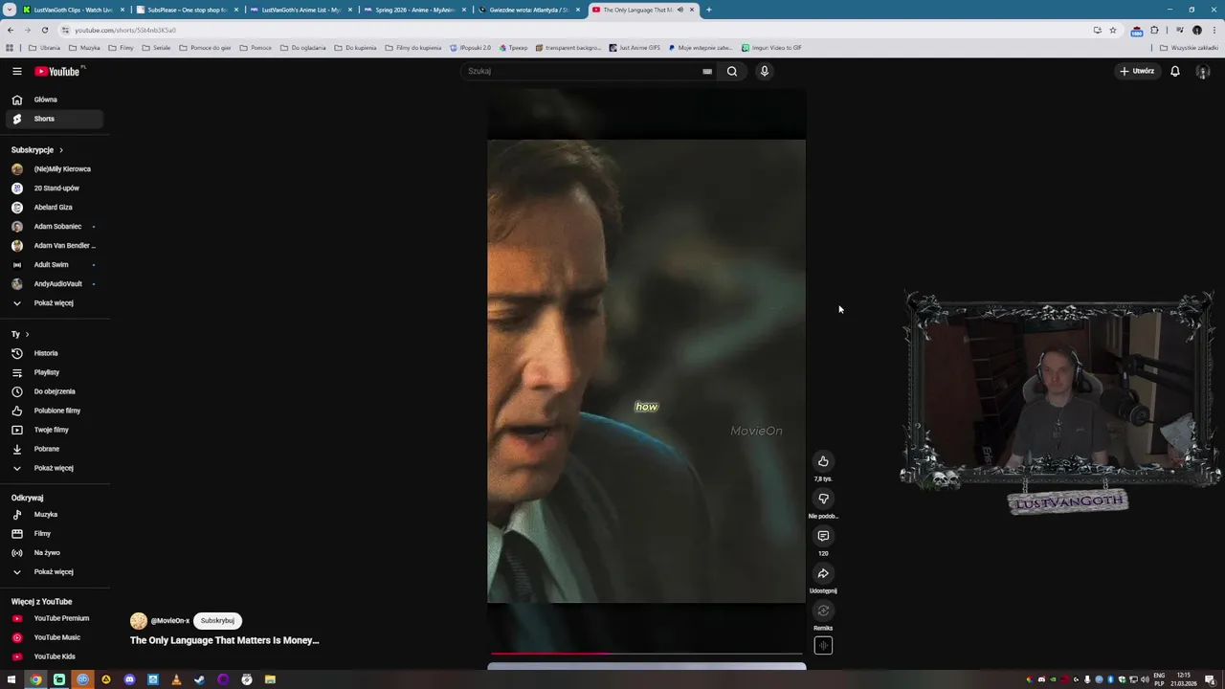
Task: Click the Remiks button
Action: pos(823,611)
